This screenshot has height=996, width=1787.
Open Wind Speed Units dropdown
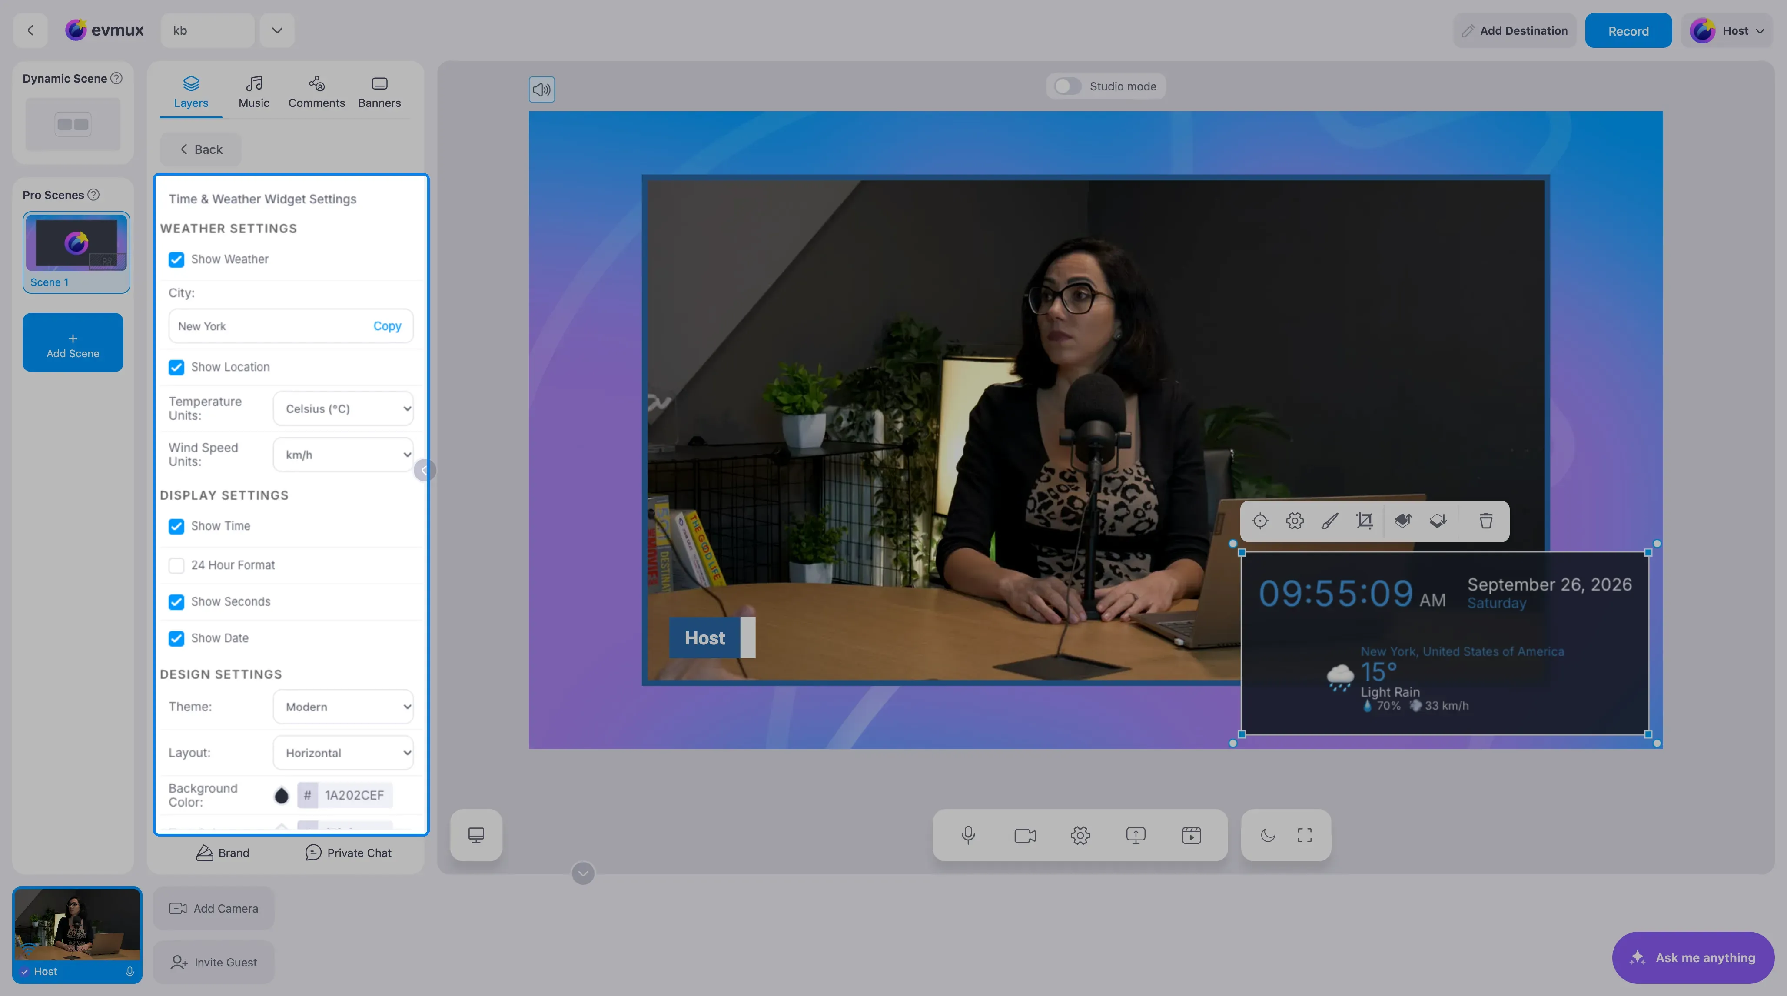(x=343, y=455)
